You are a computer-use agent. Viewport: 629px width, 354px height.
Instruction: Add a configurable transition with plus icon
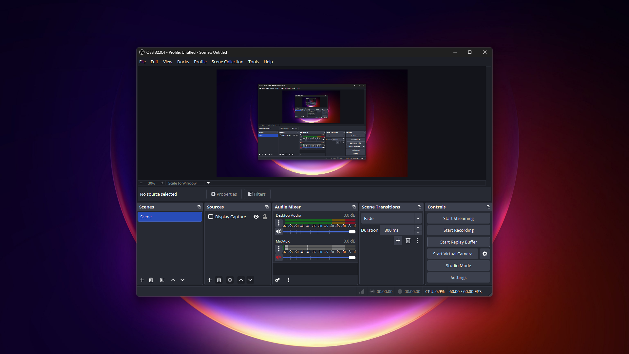click(398, 241)
